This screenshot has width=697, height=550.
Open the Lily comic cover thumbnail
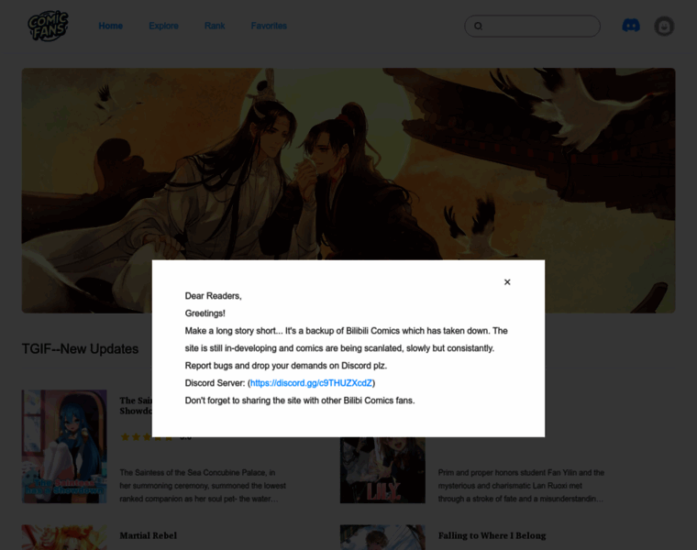382,470
